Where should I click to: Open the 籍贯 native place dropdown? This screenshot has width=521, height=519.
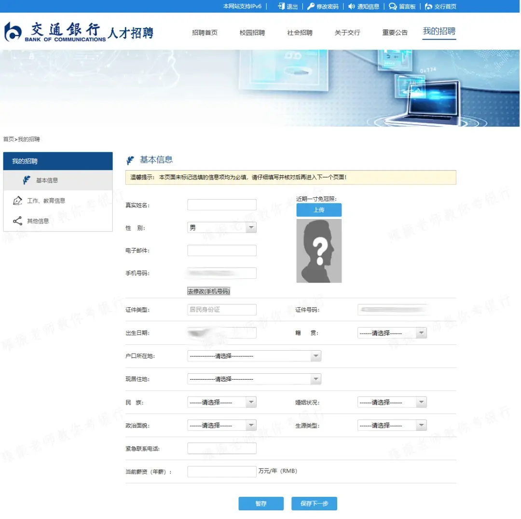(x=392, y=333)
